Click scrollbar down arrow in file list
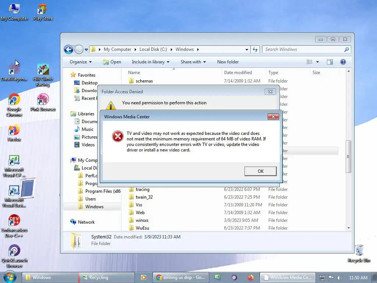Image resolution: width=377 pixels, height=283 pixels. [x=349, y=228]
